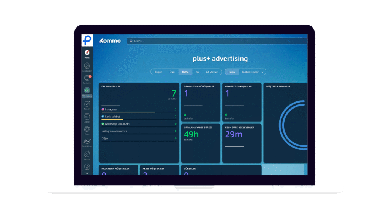
Task: Click the Instagram messages row label
Action: pyautogui.click(x=111, y=109)
